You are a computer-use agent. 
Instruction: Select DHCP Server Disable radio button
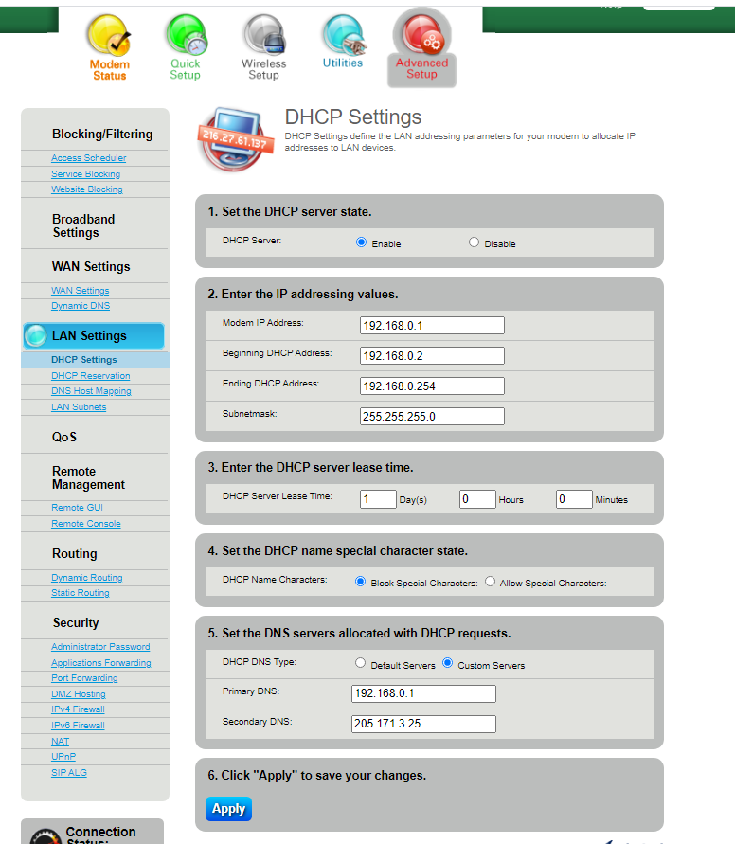pyautogui.click(x=474, y=242)
